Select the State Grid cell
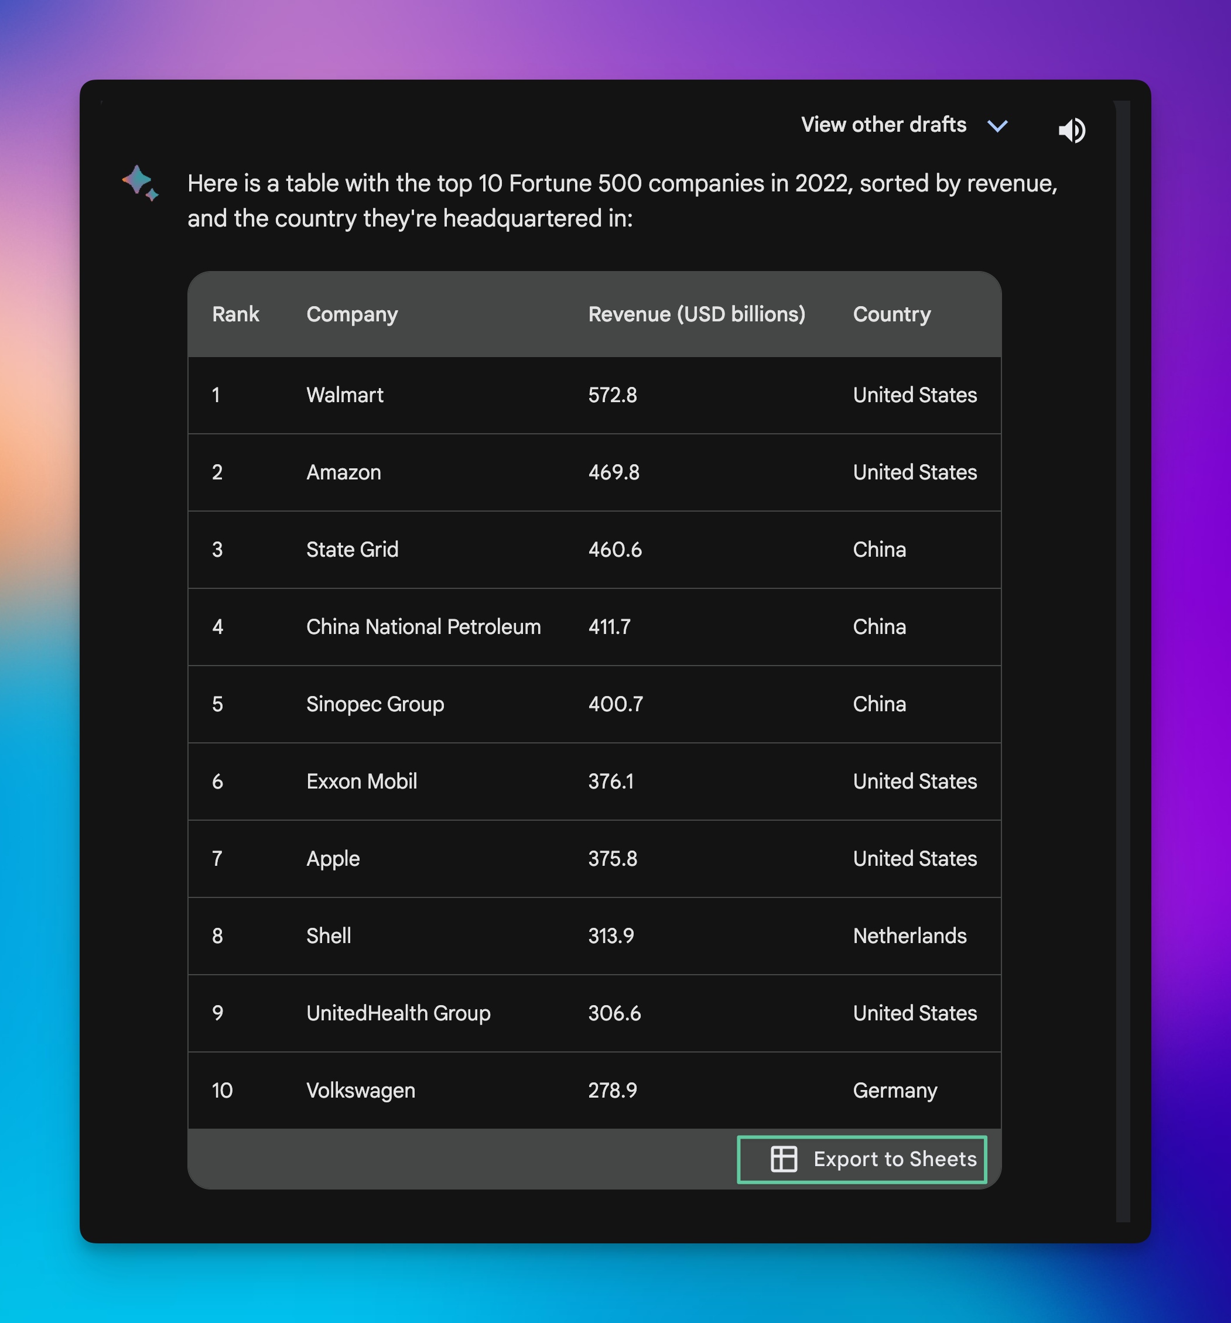The height and width of the screenshot is (1323, 1231). (x=352, y=550)
